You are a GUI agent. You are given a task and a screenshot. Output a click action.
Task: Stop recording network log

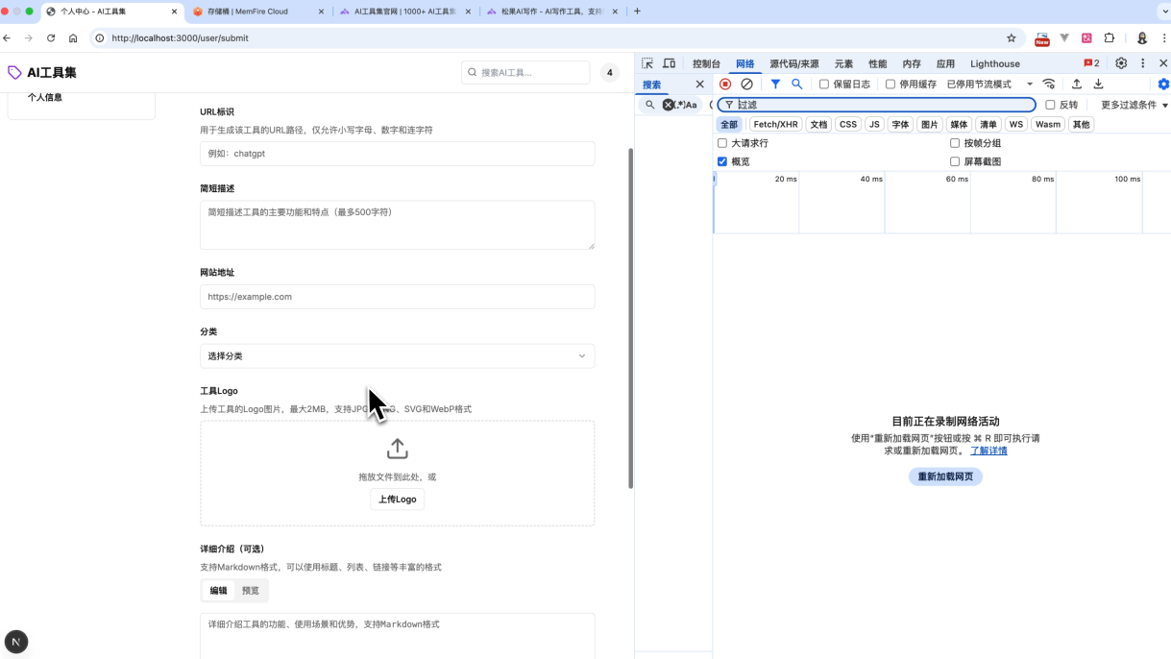[725, 85]
